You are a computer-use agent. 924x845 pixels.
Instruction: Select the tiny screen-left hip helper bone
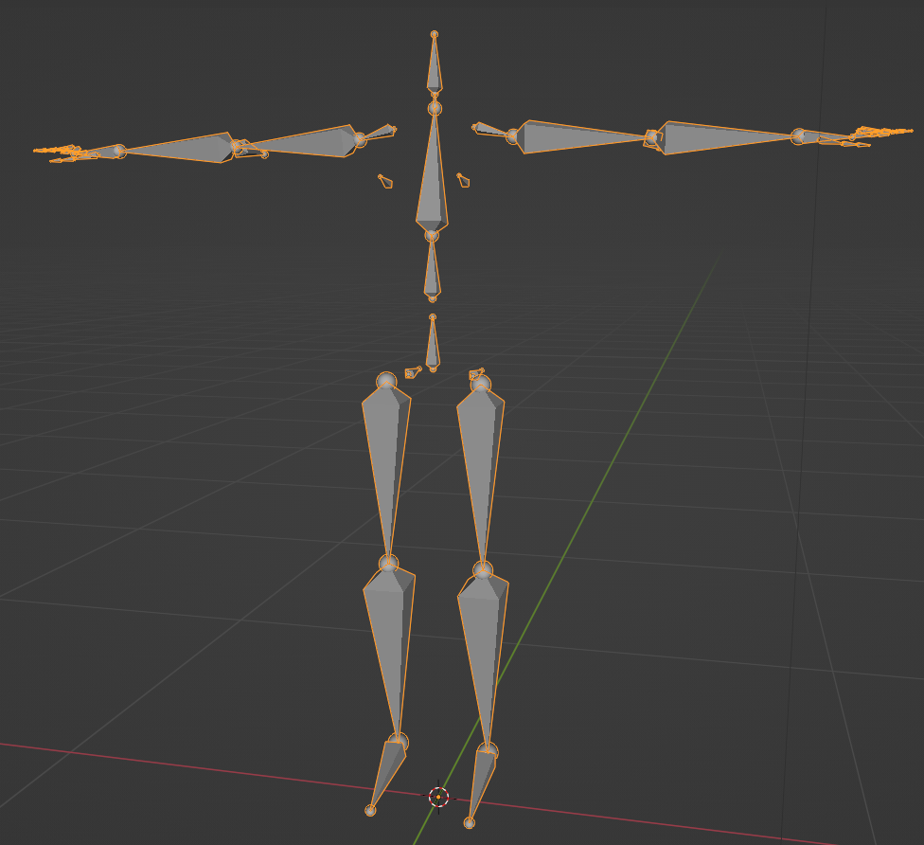pos(414,372)
